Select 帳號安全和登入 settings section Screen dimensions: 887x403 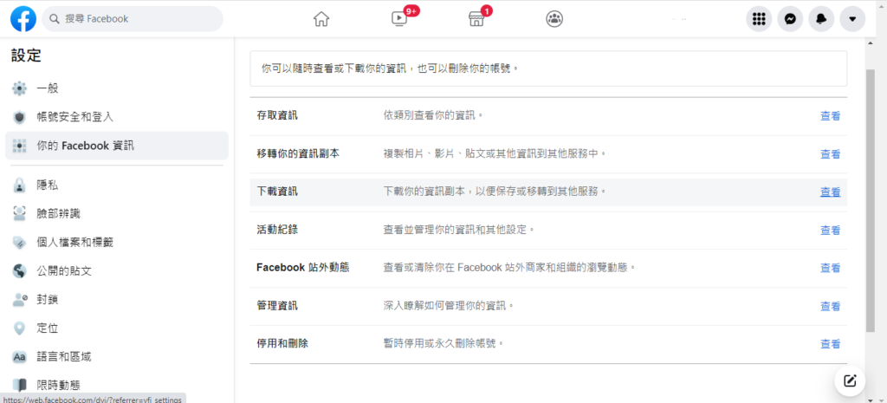point(117,117)
